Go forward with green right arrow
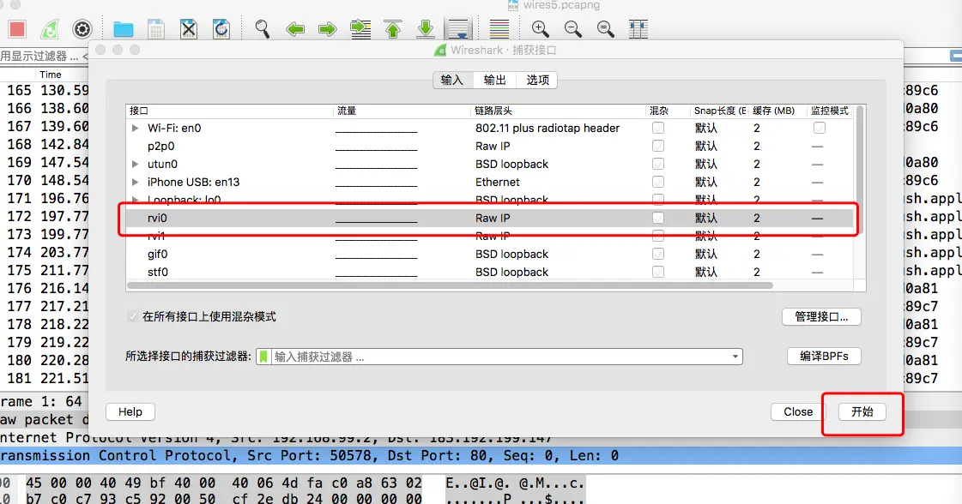This screenshot has height=504, width=962. click(328, 29)
